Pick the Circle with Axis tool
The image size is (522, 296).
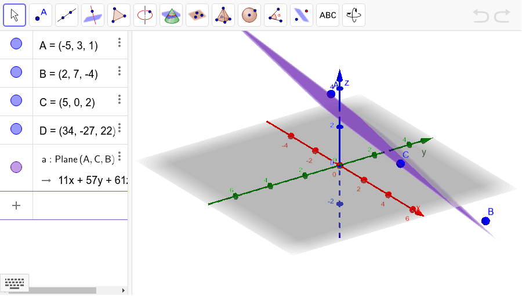coord(145,15)
